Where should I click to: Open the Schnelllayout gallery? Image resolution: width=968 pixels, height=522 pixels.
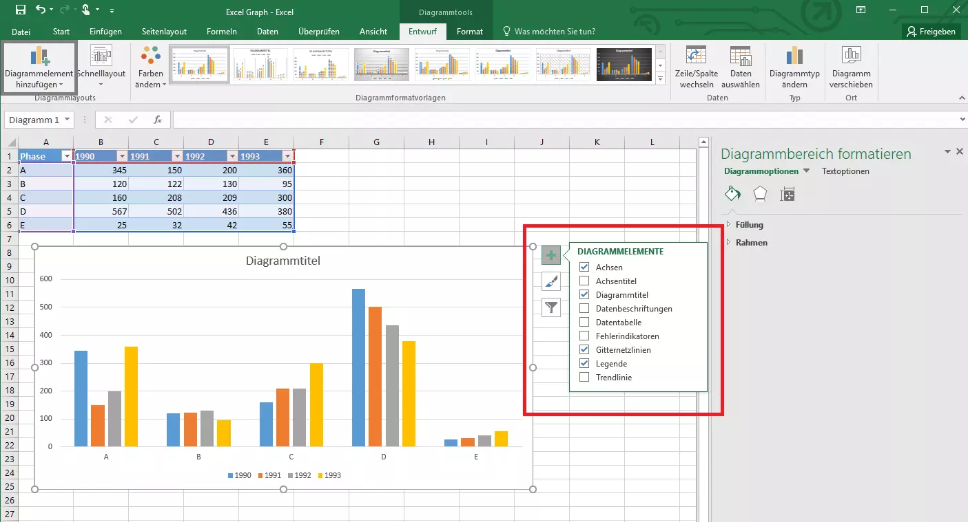(x=101, y=67)
